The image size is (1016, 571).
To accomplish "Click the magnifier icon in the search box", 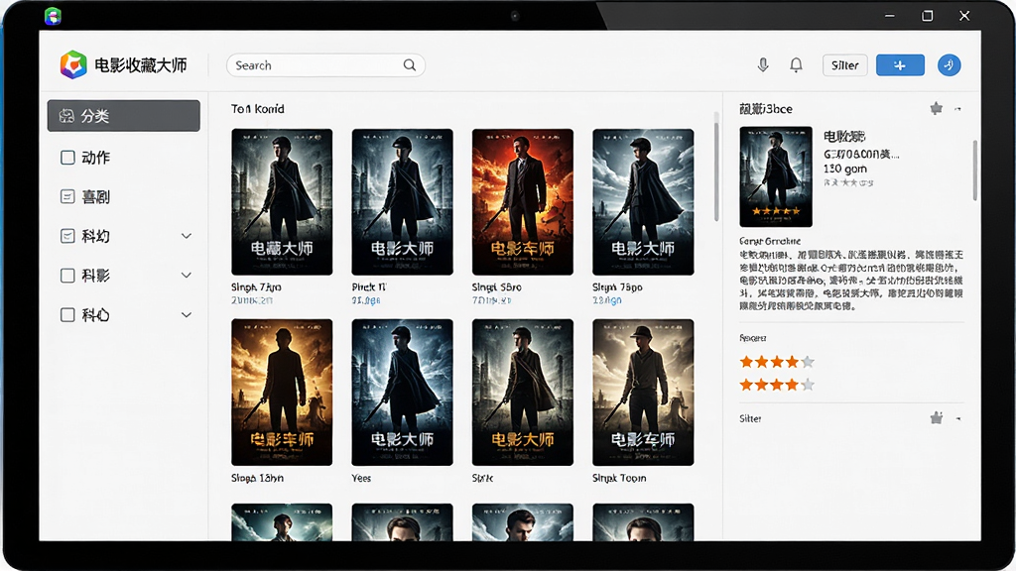I will tap(410, 64).
